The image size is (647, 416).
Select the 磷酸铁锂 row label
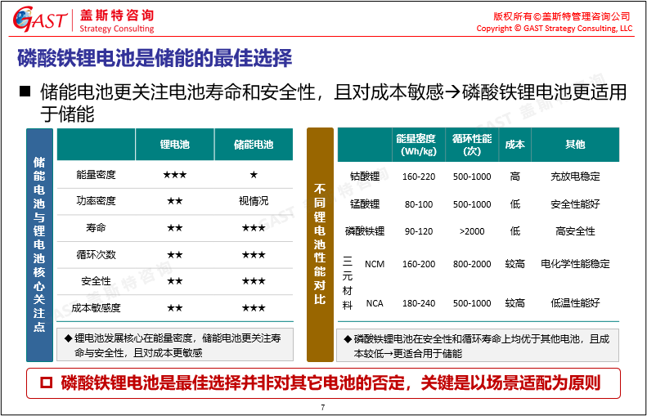tap(365, 231)
